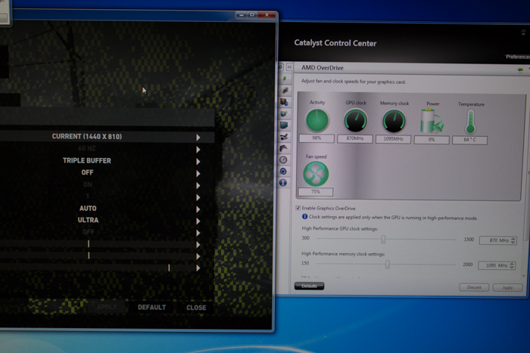Screen dimensions: 530x353
Task: Click arrow on the dimmed ON row
Action: click(x=198, y=186)
